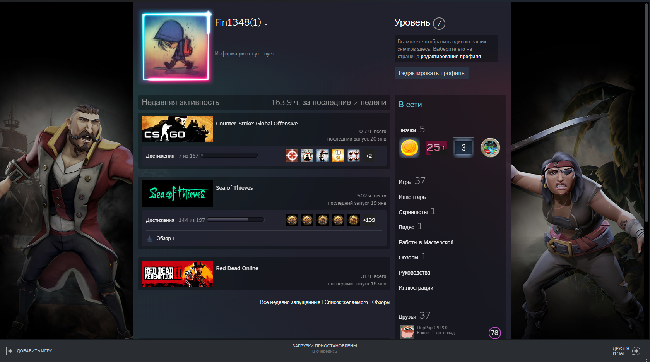This screenshot has width=650, height=362.
Task: Click the yellow '10' CS:GO achievement icon
Action: [x=338, y=156]
